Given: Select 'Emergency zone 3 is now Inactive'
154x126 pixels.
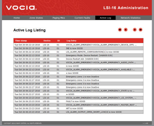Looking at the screenshot, I should coord(78,84).
